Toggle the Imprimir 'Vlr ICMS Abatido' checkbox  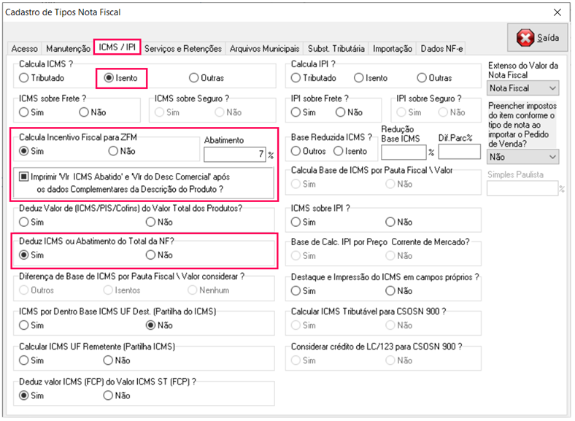tap(24, 176)
